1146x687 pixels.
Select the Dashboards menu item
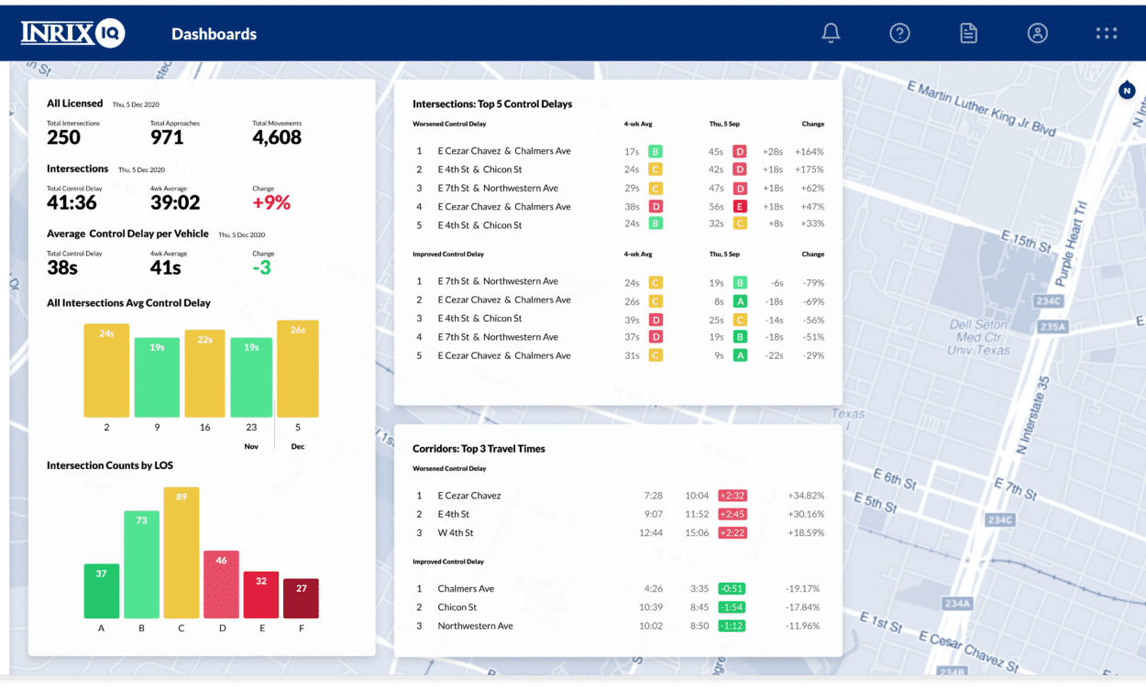pos(214,34)
